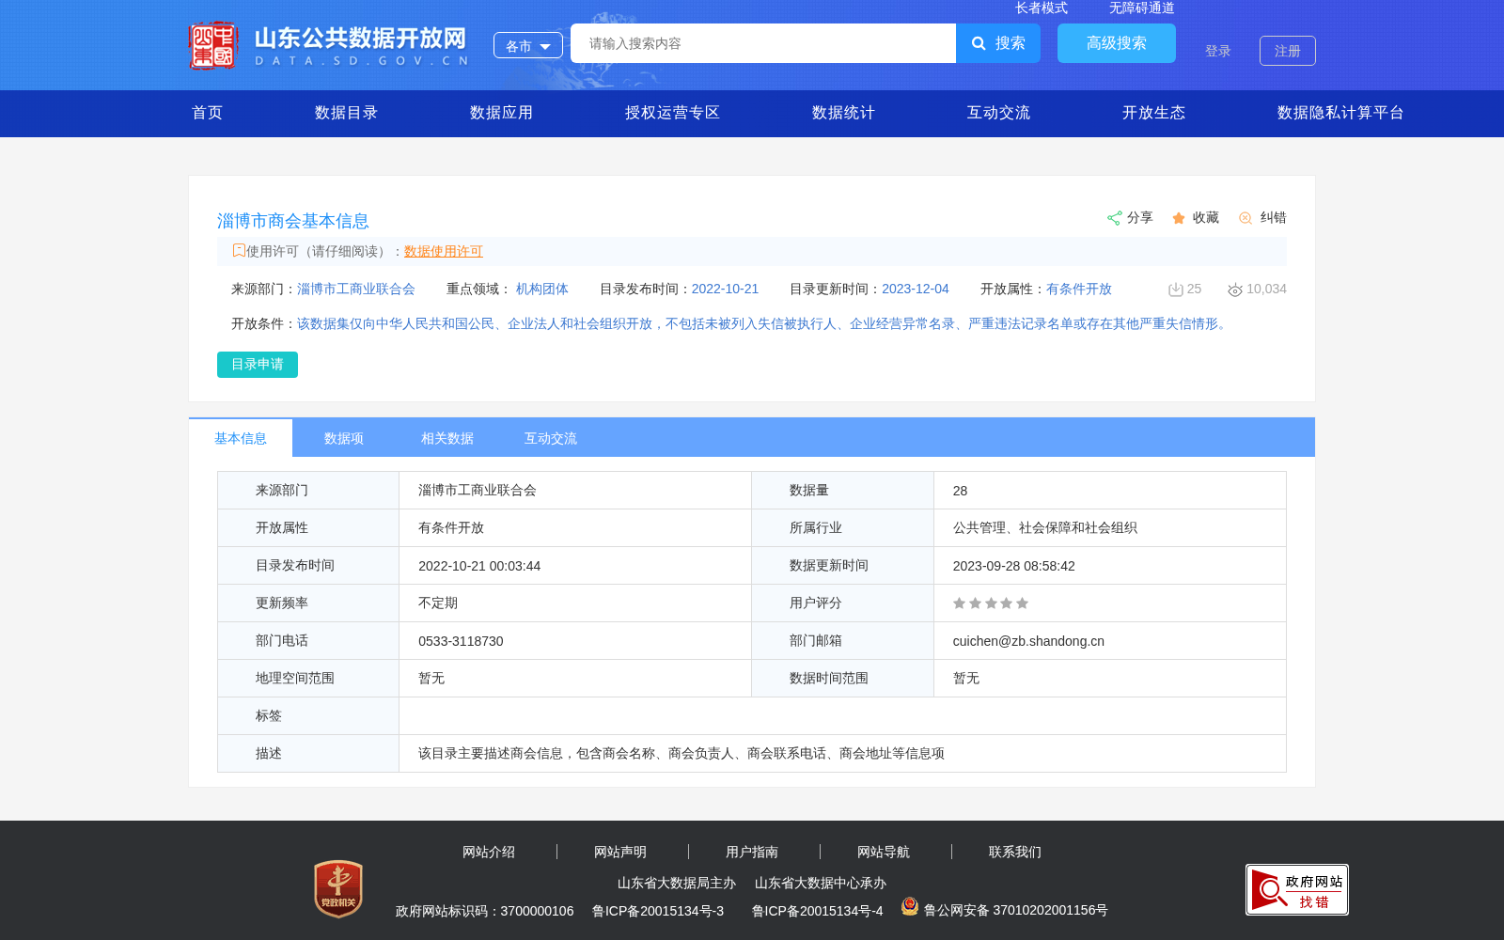Open 数据统计 menu item

[844, 113]
